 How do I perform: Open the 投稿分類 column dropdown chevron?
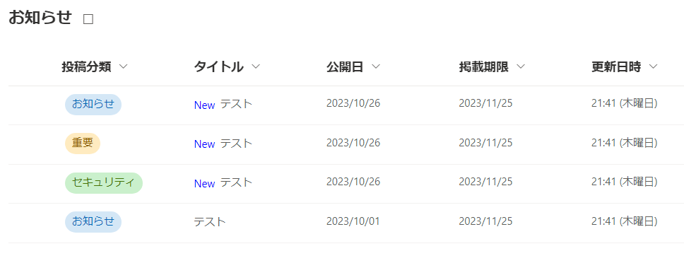[124, 67]
